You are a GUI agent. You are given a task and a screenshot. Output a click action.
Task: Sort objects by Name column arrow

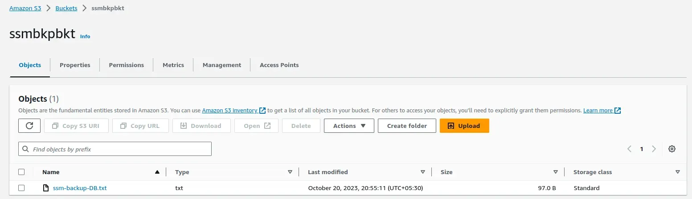(157, 172)
